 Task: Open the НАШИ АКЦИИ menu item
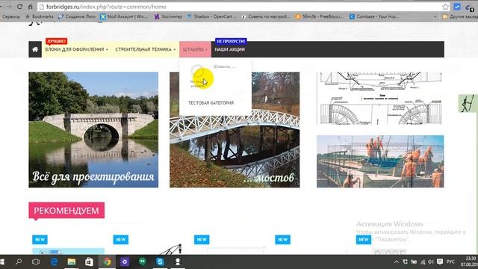click(x=229, y=49)
